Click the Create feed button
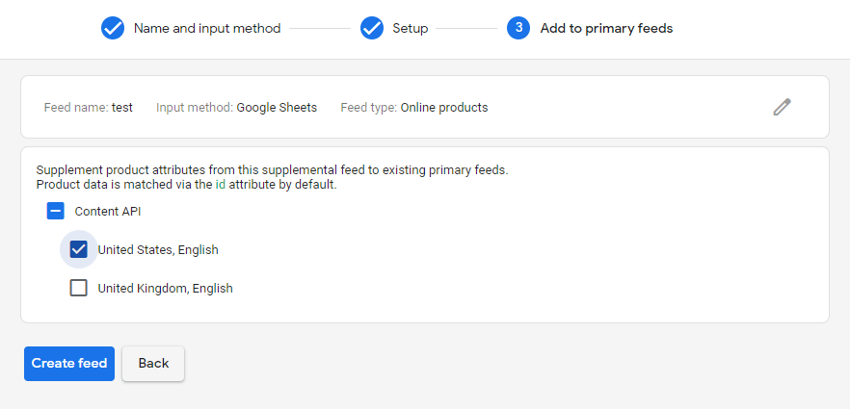 (69, 364)
